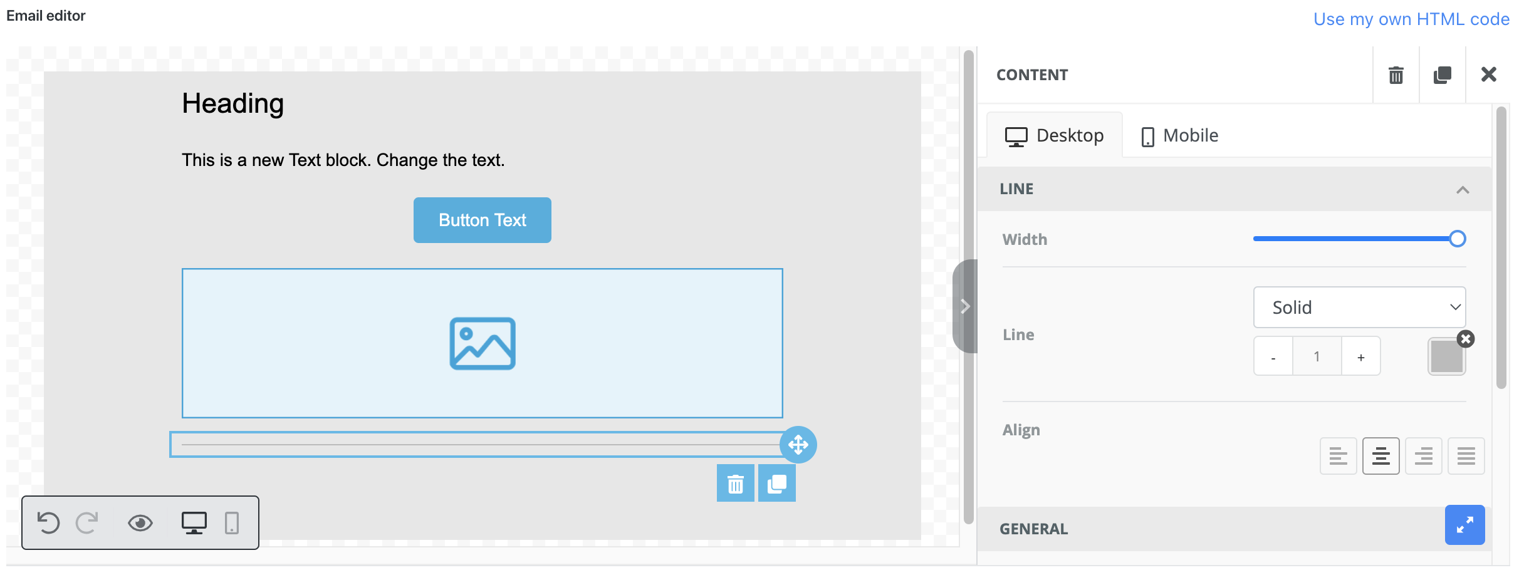Image resolution: width=1524 pixels, height=575 pixels.
Task: Click the gray line color swatch
Action: 1447,357
